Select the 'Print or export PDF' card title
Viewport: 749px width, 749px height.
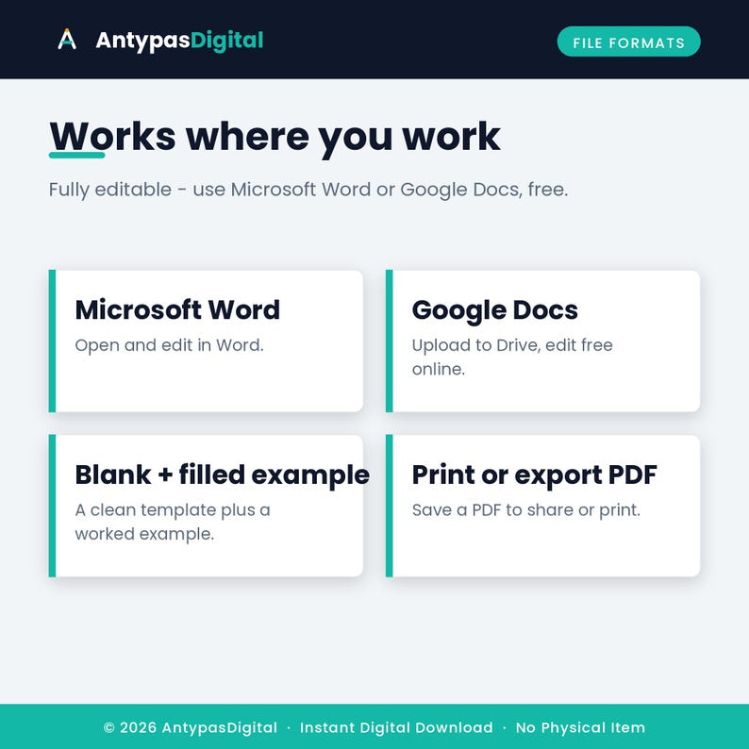pos(534,475)
